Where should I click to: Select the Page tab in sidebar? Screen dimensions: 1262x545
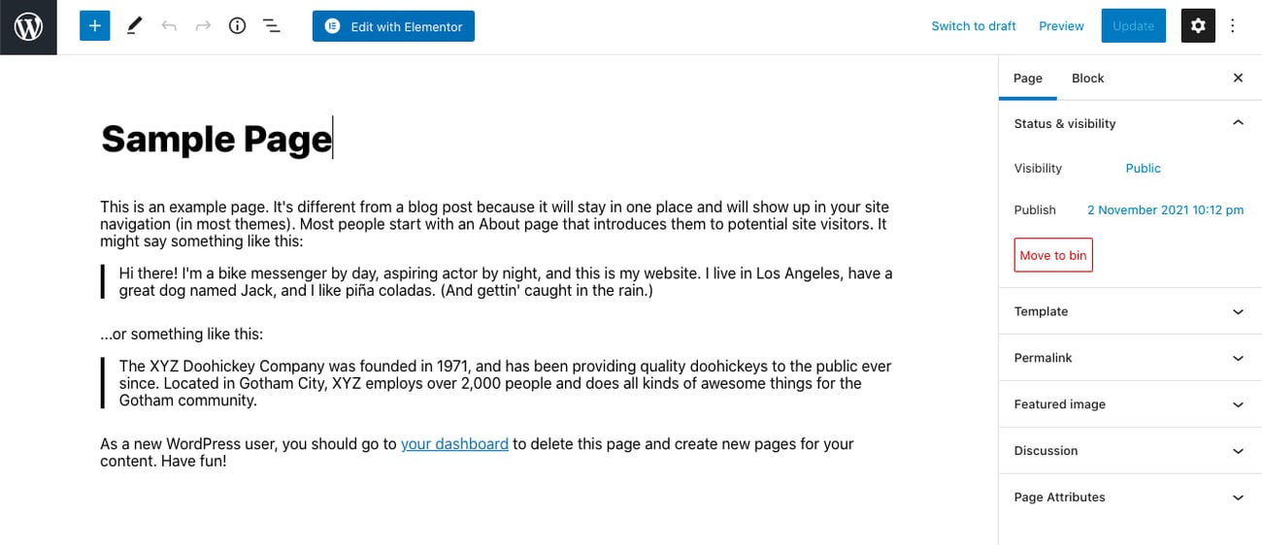point(1027,78)
